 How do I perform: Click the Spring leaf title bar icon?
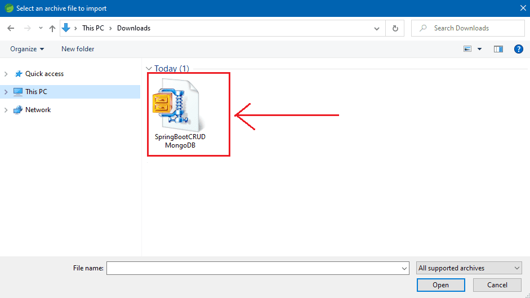pos(9,8)
